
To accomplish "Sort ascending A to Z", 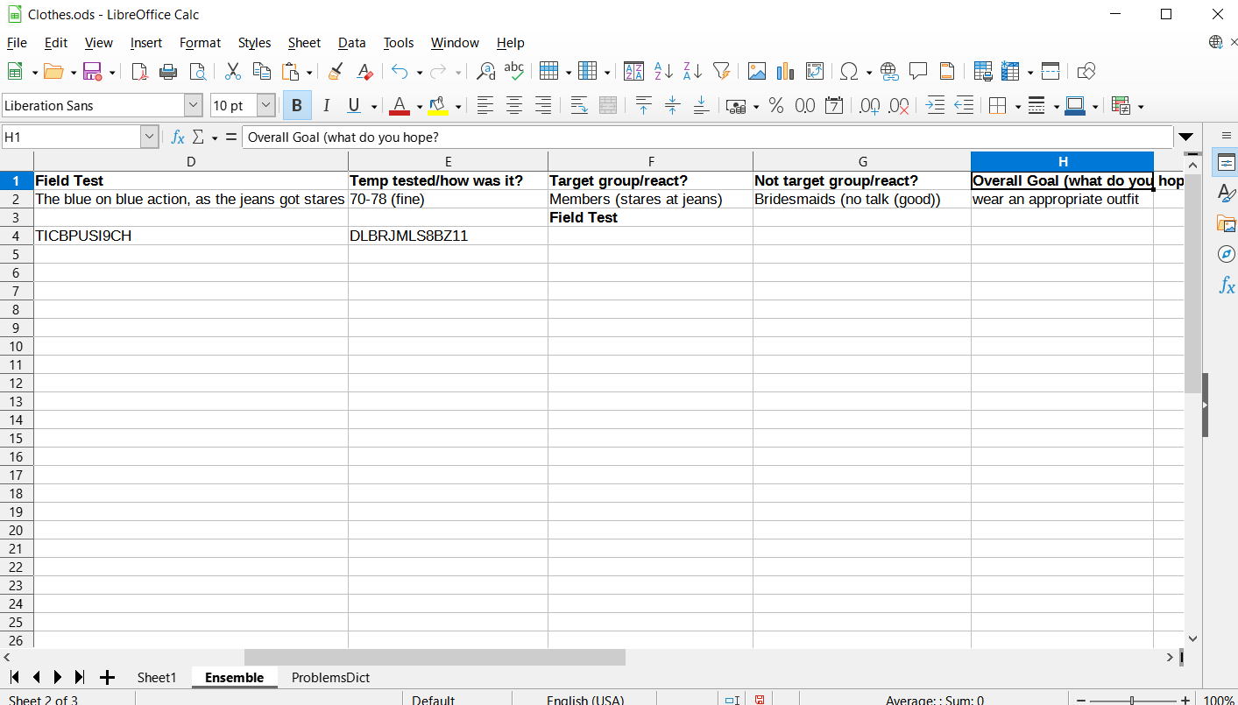I will click(663, 72).
